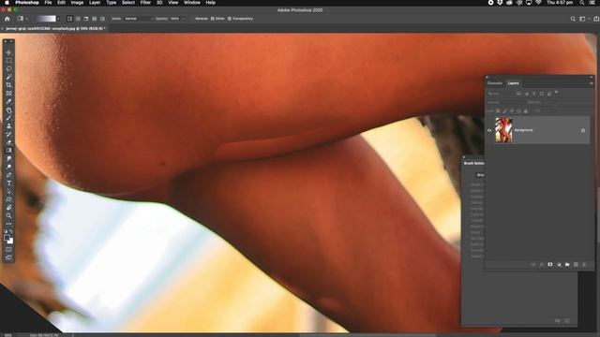Open the File menu
The height and width of the screenshot is (337, 600).
[x=48, y=3]
